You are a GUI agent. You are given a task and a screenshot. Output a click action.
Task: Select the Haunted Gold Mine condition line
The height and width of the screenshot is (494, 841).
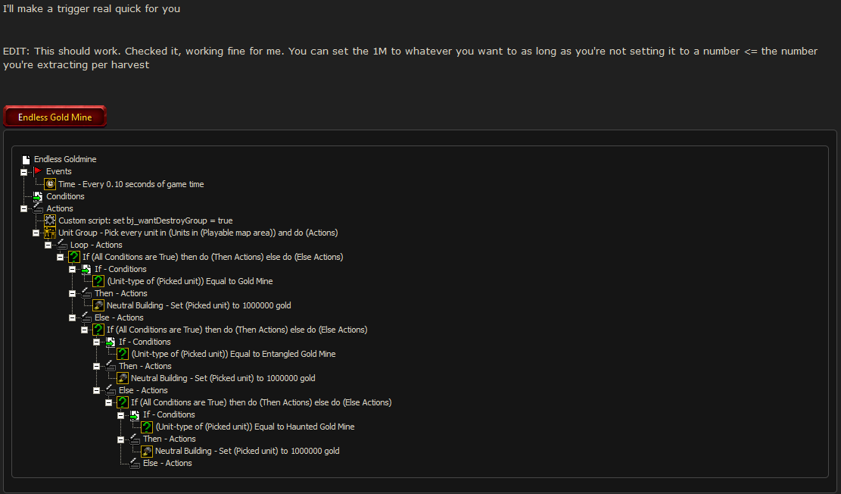pos(255,427)
